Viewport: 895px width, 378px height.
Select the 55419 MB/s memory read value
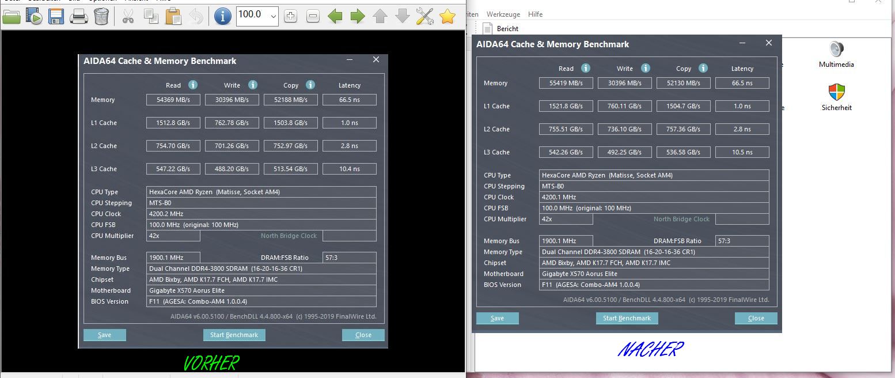point(566,83)
